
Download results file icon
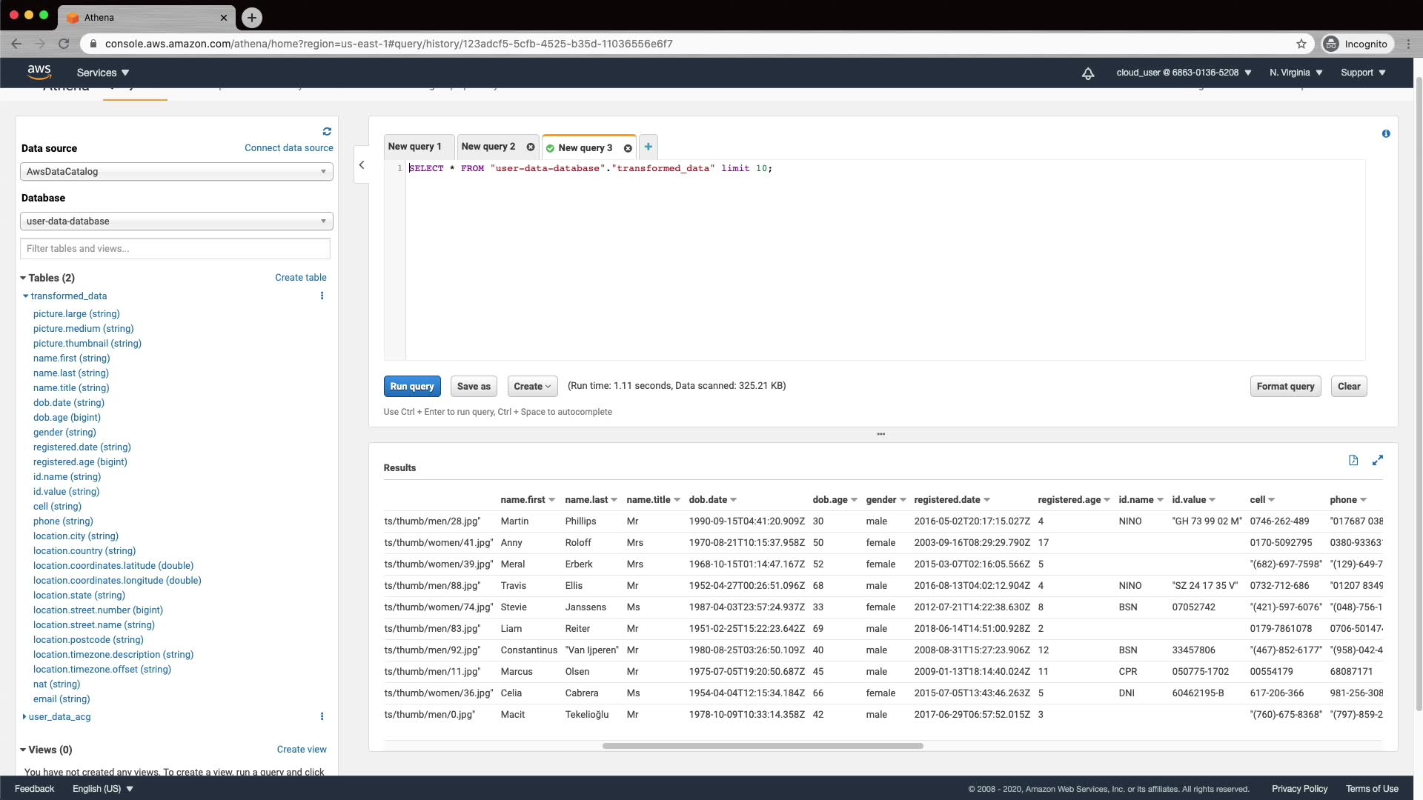point(1353,460)
